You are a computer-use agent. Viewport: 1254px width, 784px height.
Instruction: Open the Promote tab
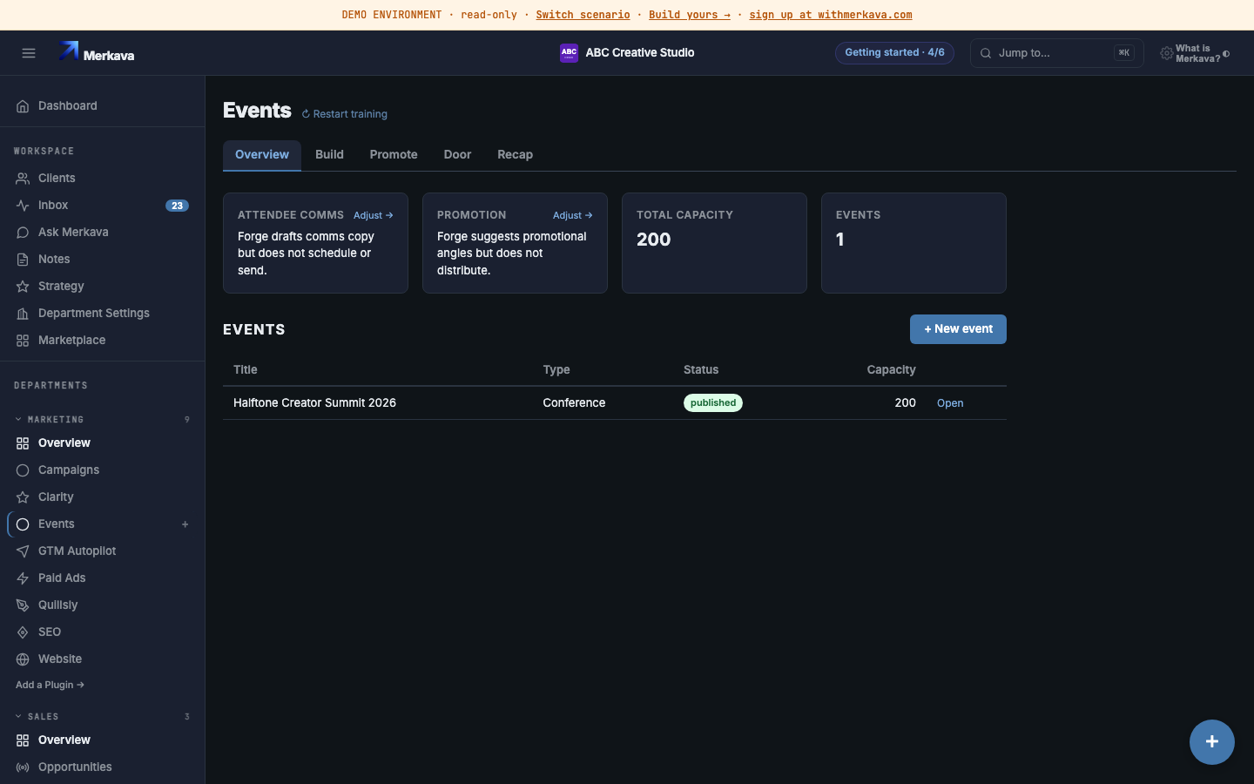click(x=394, y=155)
